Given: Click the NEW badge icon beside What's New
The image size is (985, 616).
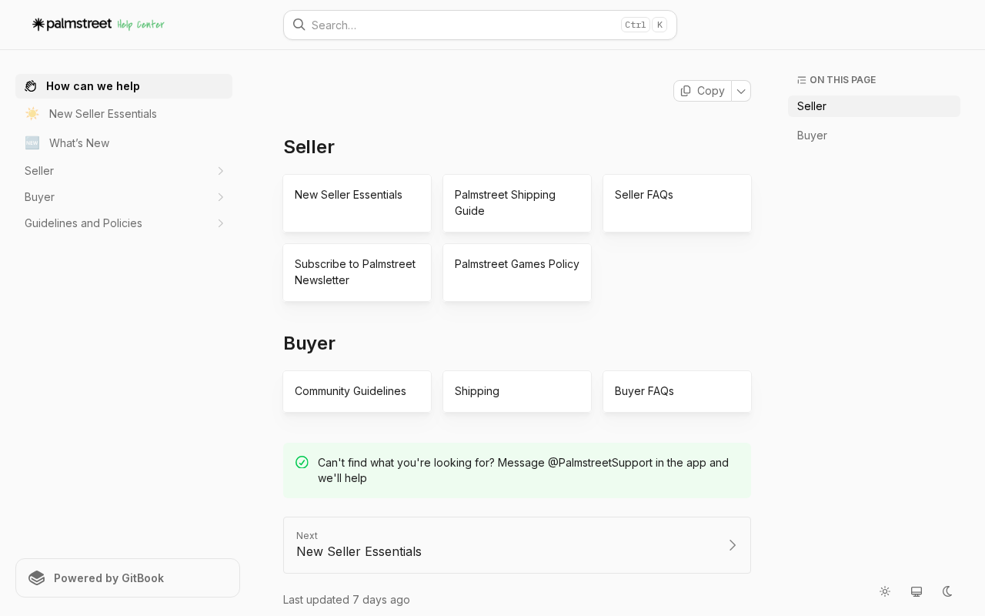Looking at the screenshot, I should click(x=32, y=143).
